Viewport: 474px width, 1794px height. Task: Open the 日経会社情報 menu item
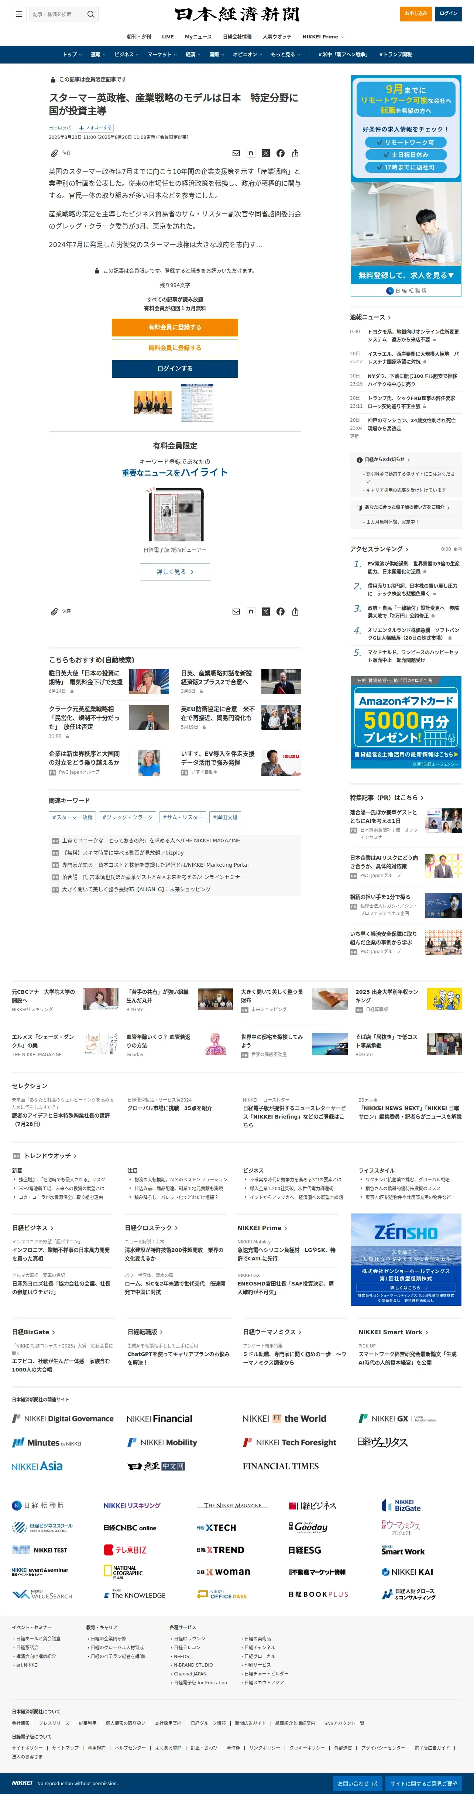(x=237, y=37)
